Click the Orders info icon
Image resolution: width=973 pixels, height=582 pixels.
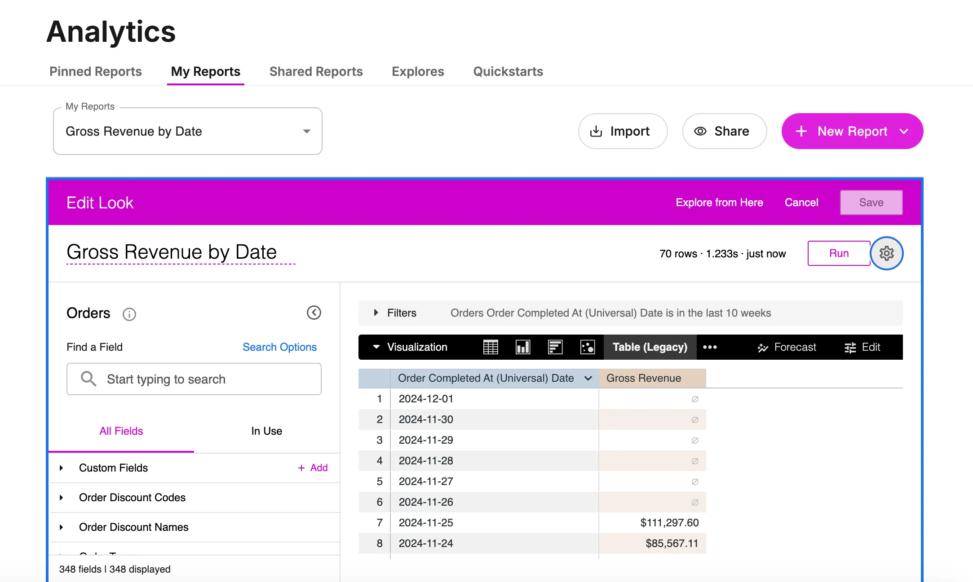(x=129, y=314)
